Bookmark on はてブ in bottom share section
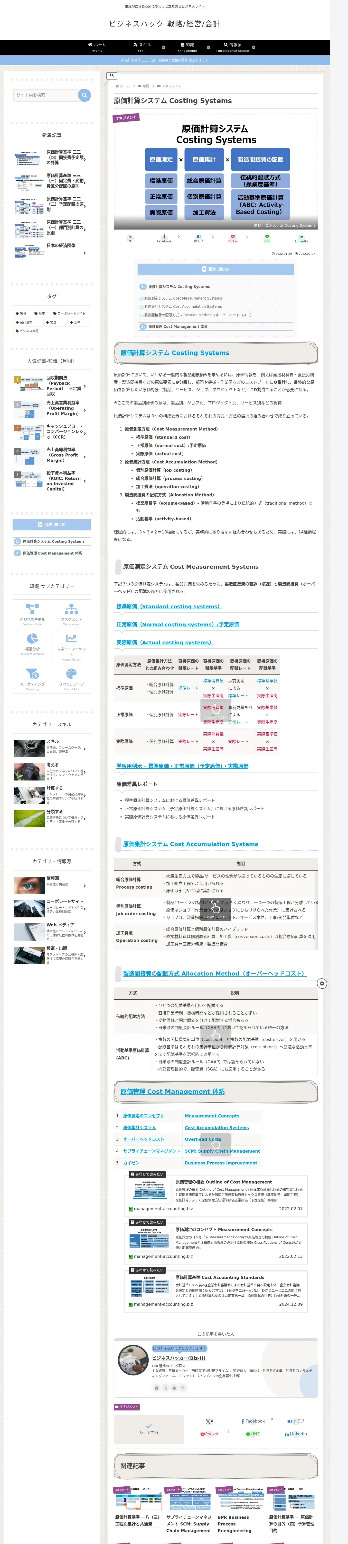Image resolution: width=348 pixels, height=1544 pixels. tap(296, 1421)
